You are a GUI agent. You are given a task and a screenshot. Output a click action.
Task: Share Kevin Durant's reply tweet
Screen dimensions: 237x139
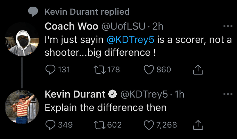(198, 125)
